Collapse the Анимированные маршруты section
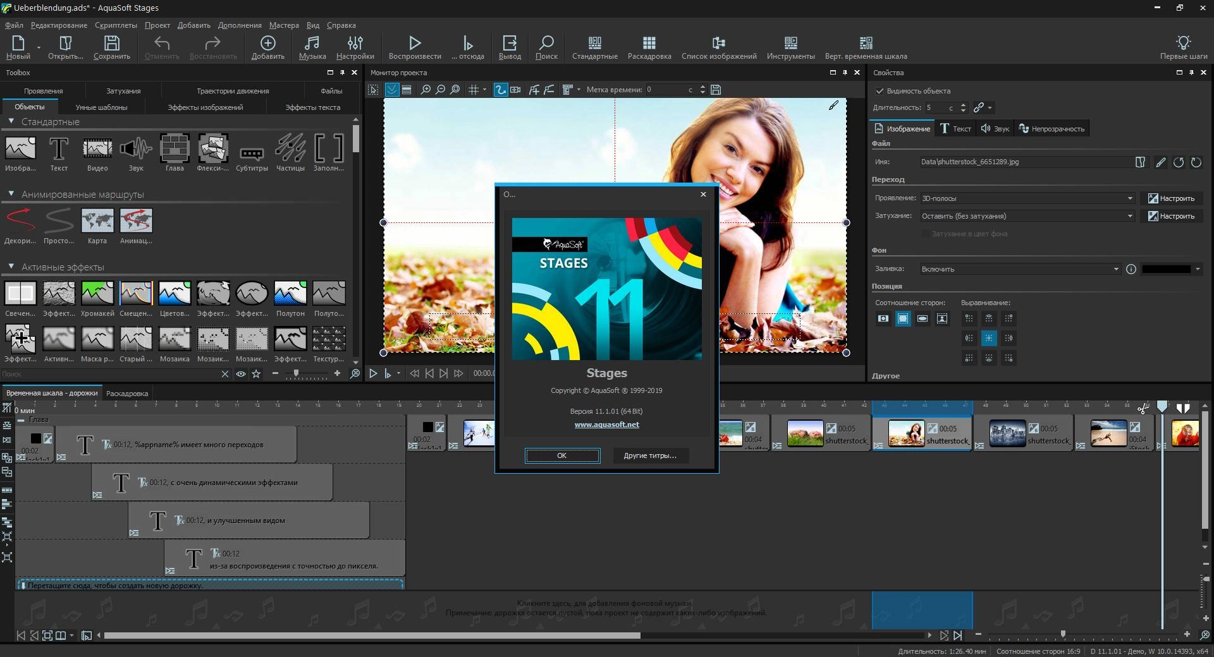This screenshot has height=657, width=1214. (x=11, y=194)
